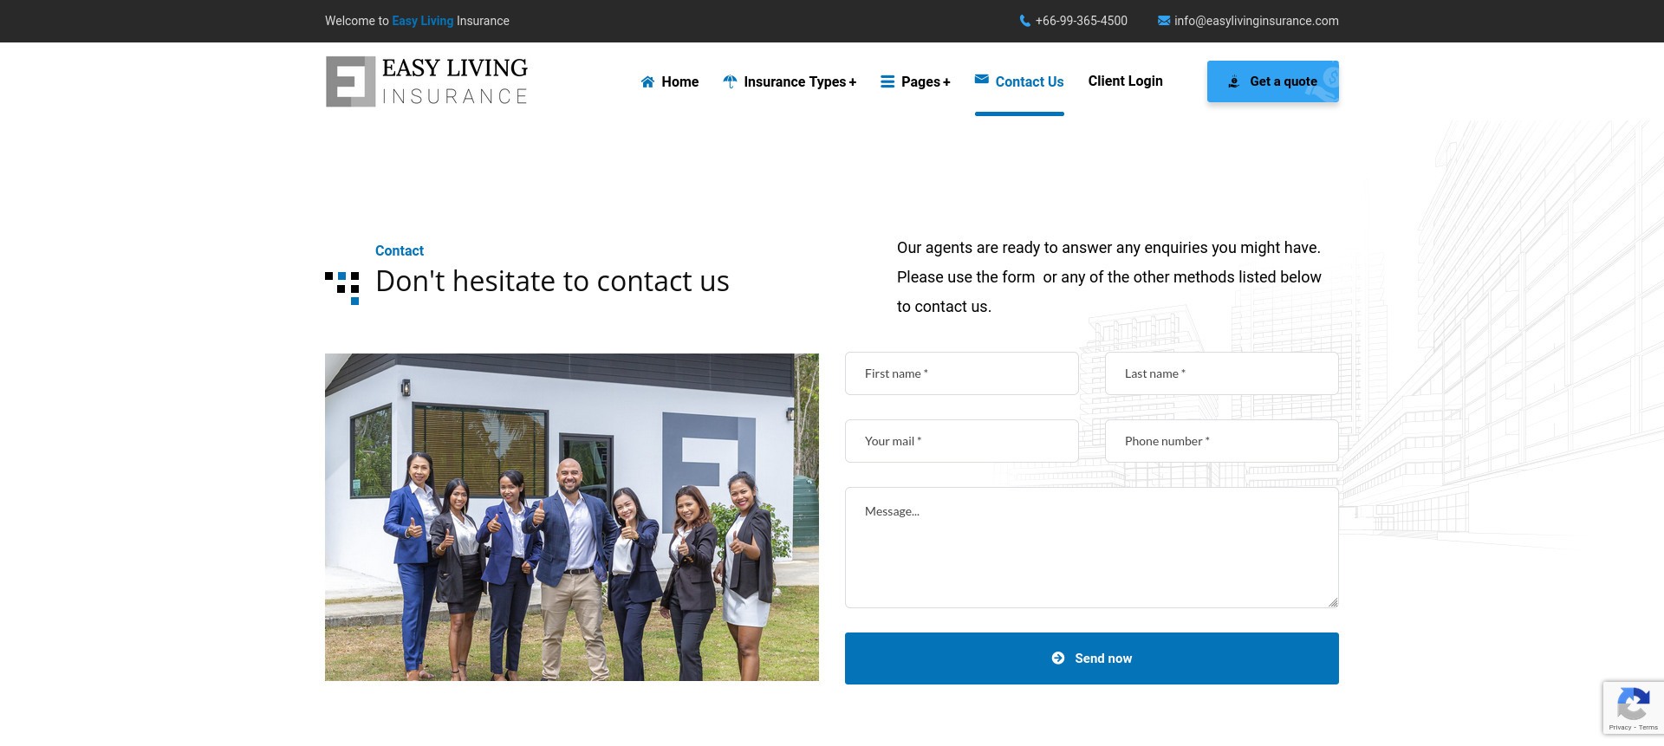Open the reCAPTCHA badge
Image resolution: width=1664 pixels, height=746 pixels.
(x=1633, y=708)
